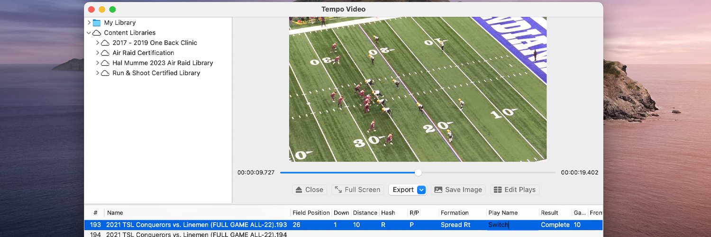Click the Distance cell in row 193

(x=356, y=225)
